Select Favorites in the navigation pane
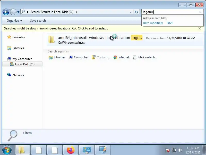This screenshot has width=206, height=155. click(x=19, y=37)
